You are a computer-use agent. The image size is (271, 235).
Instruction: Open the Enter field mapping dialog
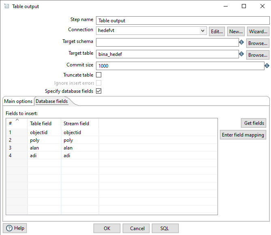243,135
